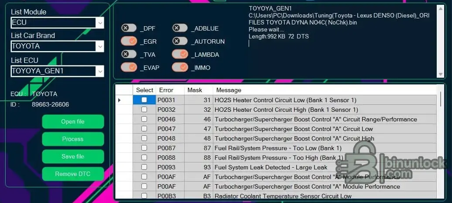Turn off the _IMMO switch
452x203 pixels.
180,67
